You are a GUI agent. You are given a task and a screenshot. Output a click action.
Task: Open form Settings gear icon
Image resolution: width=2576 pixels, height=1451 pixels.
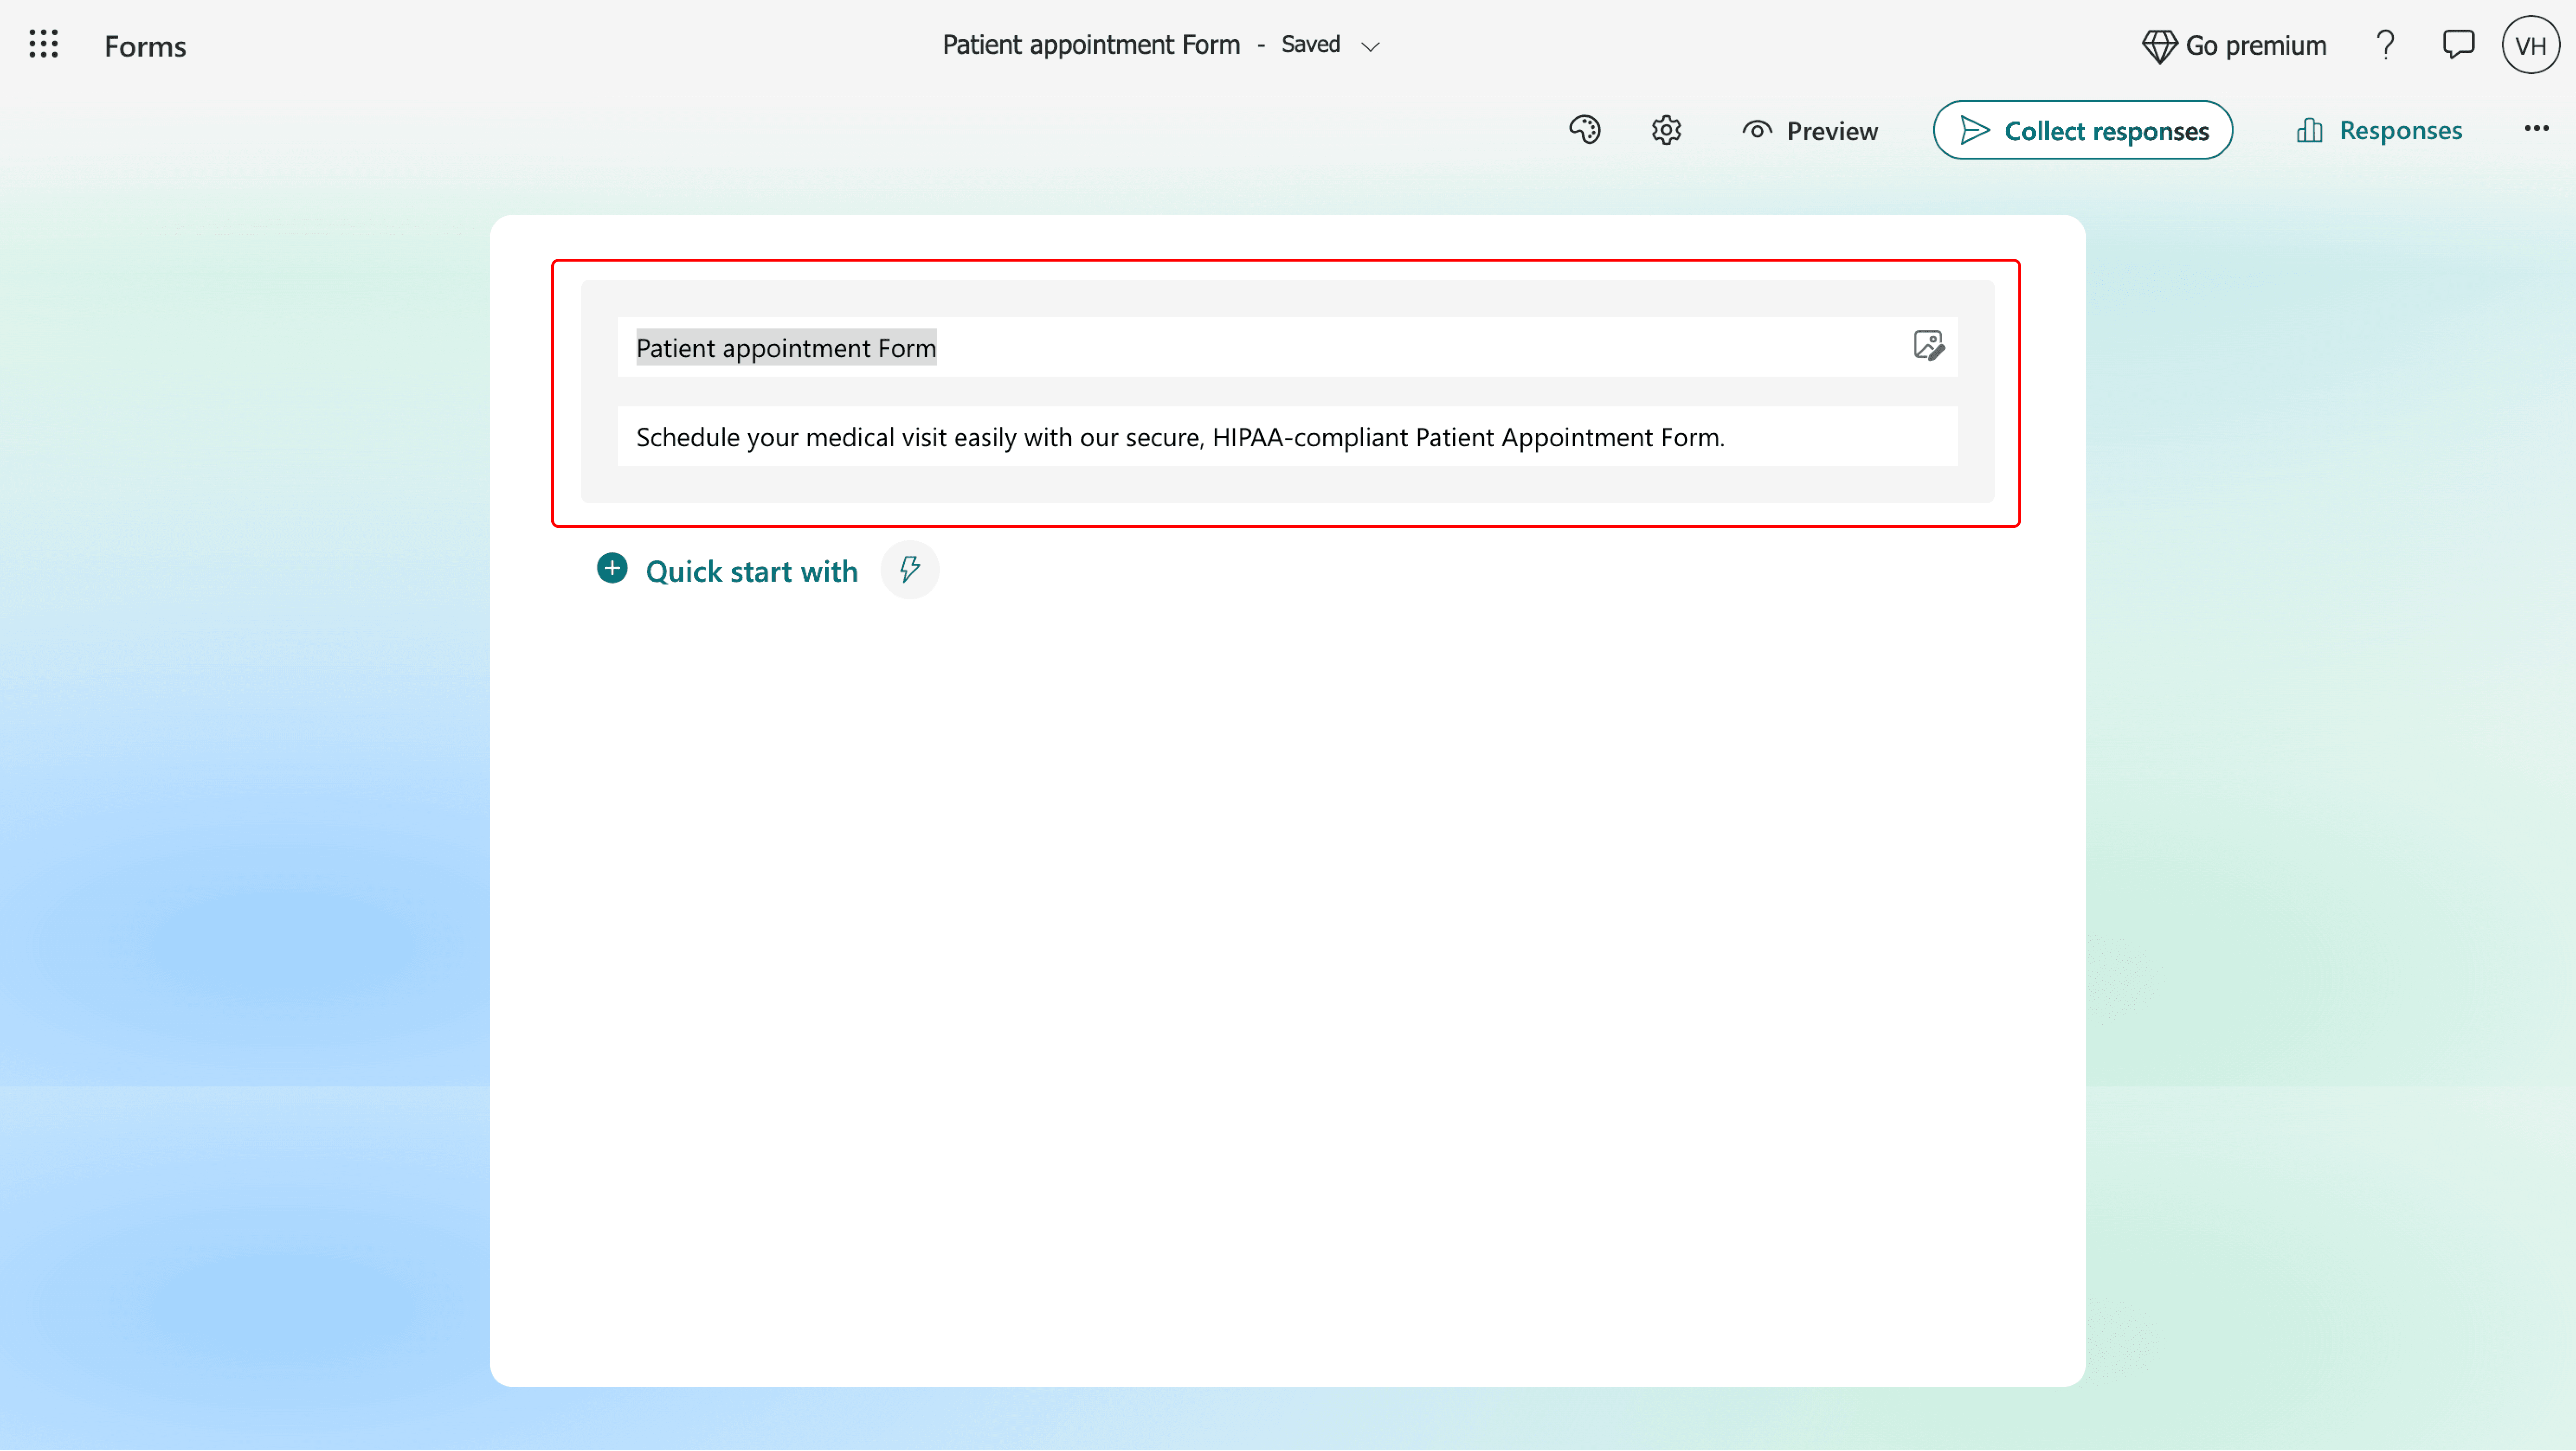pyautogui.click(x=1666, y=130)
